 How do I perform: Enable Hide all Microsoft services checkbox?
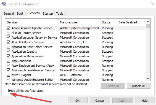pos(7,90)
